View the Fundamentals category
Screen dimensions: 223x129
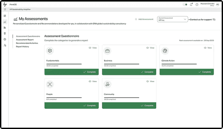pyautogui.click(x=93, y=48)
